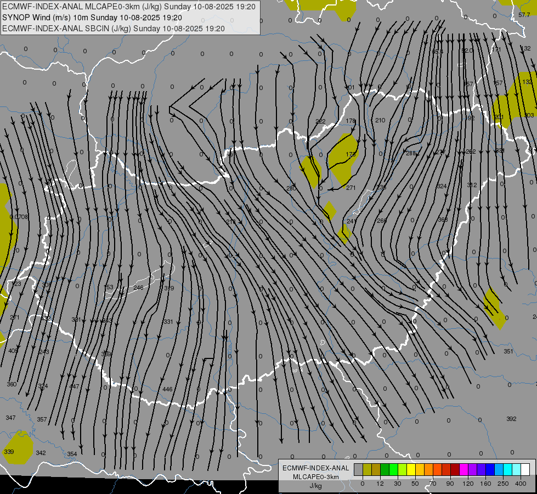Click legend tick value 400
This screenshot has height=494, width=537.
(x=521, y=484)
